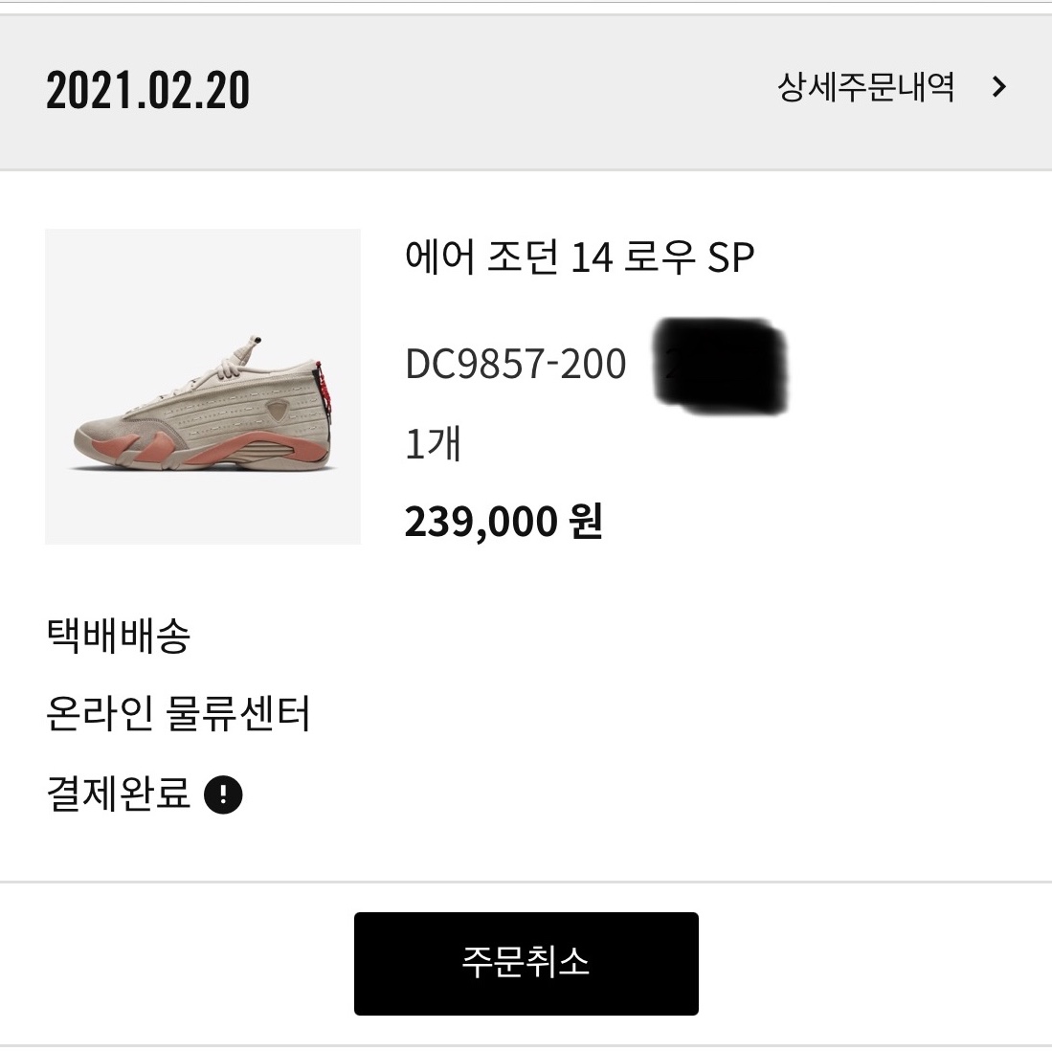Click the empty space right of 온라인 물류센터
The height and width of the screenshot is (1051, 1052).
tap(670, 714)
